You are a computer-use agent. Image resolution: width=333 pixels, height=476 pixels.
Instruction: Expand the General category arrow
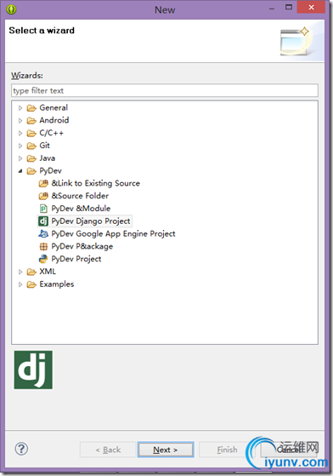(x=20, y=108)
